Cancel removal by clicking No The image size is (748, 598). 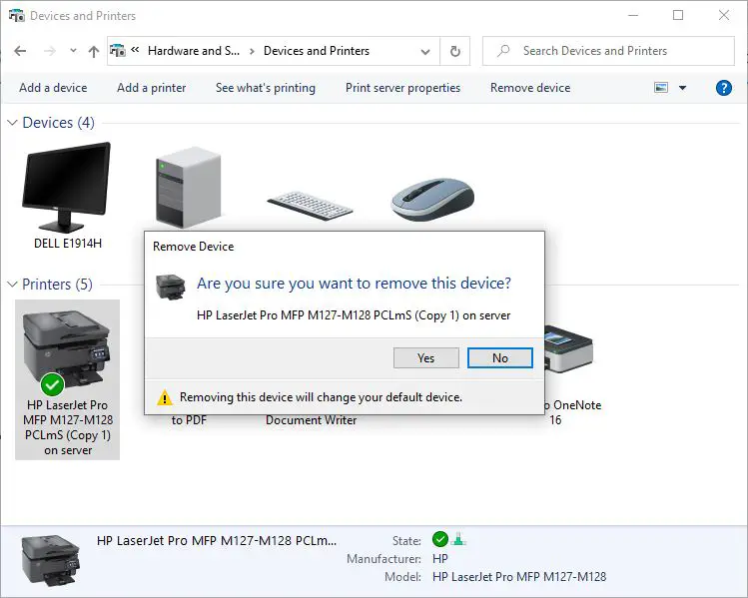[x=500, y=357]
